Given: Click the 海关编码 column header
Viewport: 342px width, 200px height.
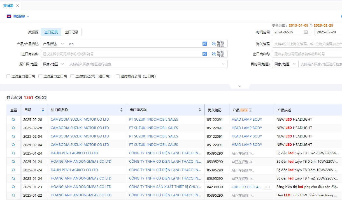Looking at the screenshot, I should [x=214, y=110].
